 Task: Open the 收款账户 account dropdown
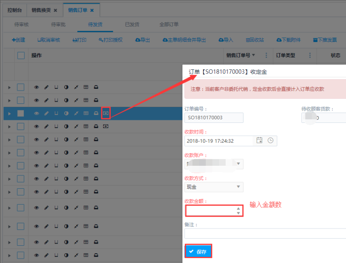point(214,164)
